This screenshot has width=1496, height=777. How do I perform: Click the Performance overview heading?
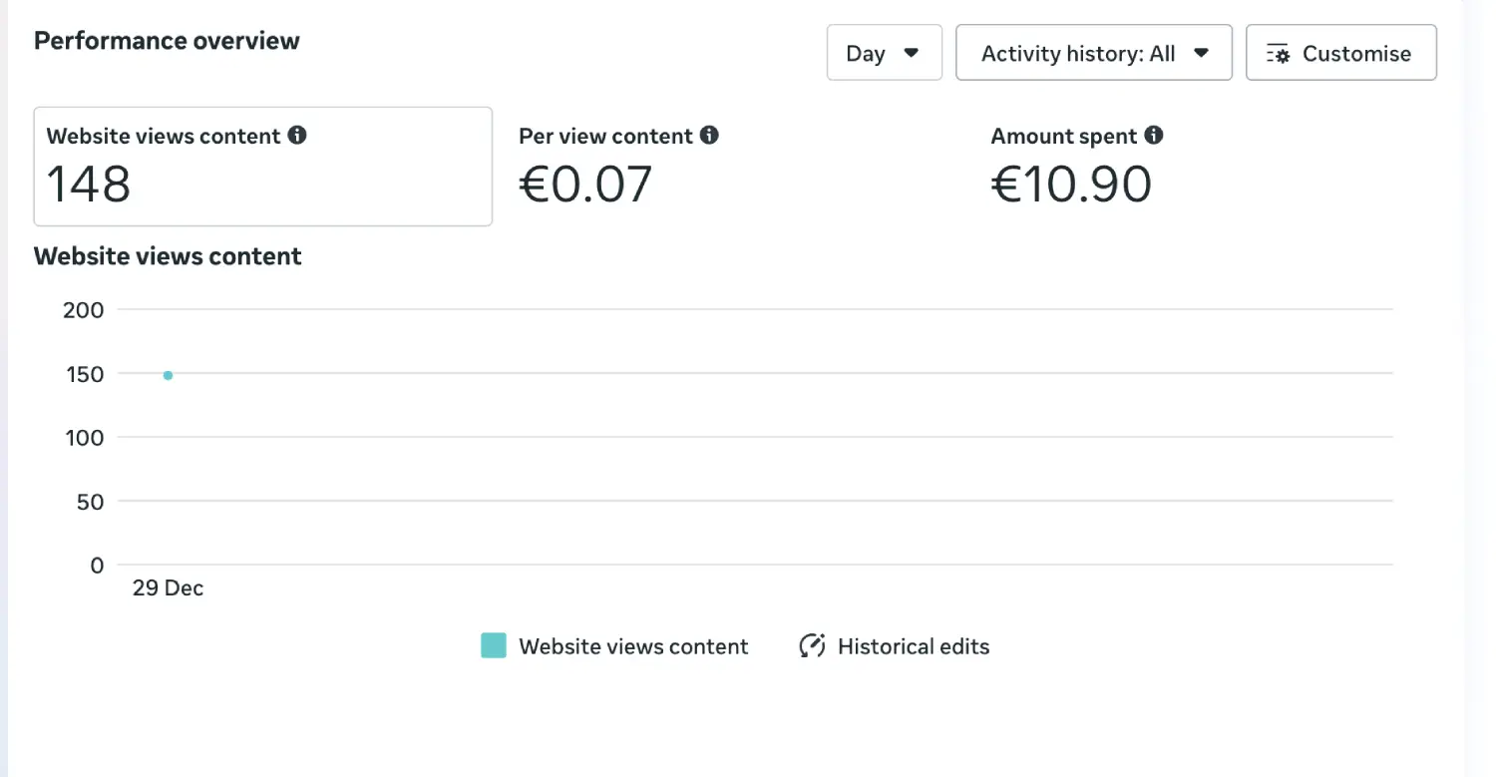[x=167, y=41]
